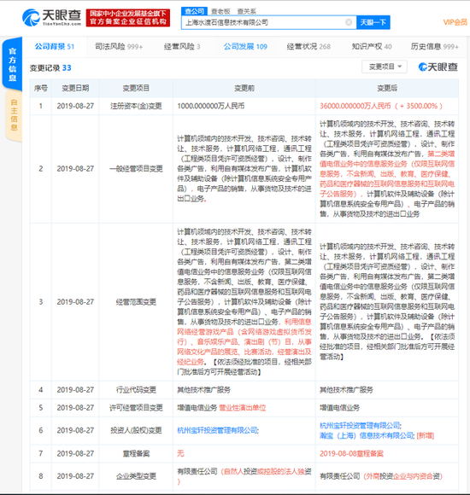This screenshot has height=495, width=470.
Task: Click the 变更后 column header
Action: [387, 88]
